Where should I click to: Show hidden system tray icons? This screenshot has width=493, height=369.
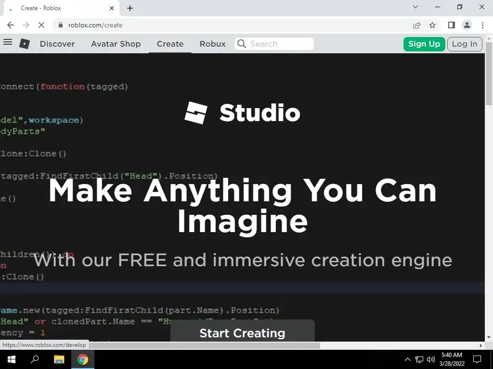point(407,359)
